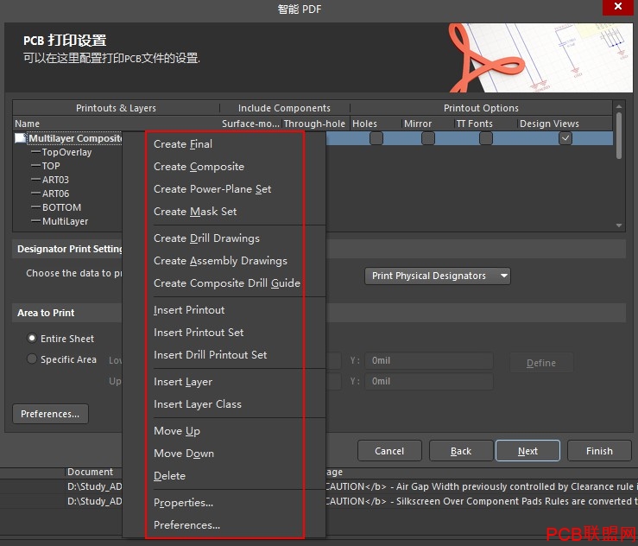Toggle TT Fonts checkbox for Multilayer Composite
This screenshot has width=638, height=546.
click(486, 138)
